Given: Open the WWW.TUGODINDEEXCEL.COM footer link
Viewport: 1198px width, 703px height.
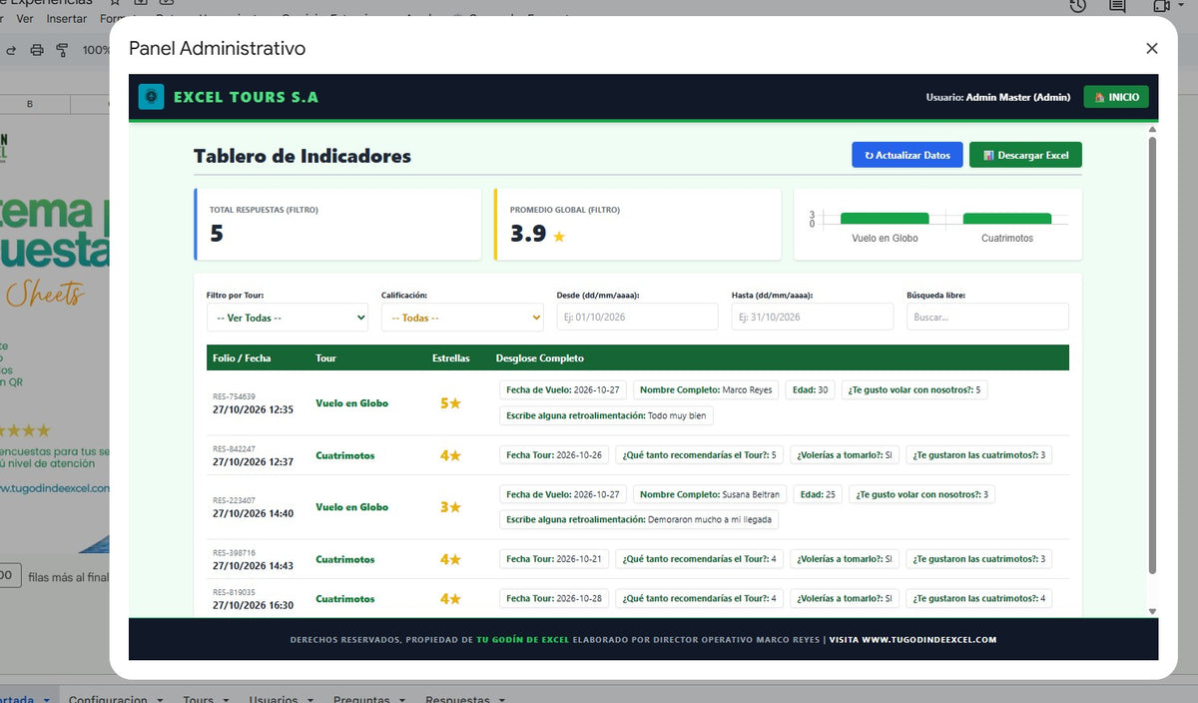Looking at the screenshot, I should click(x=927, y=640).
